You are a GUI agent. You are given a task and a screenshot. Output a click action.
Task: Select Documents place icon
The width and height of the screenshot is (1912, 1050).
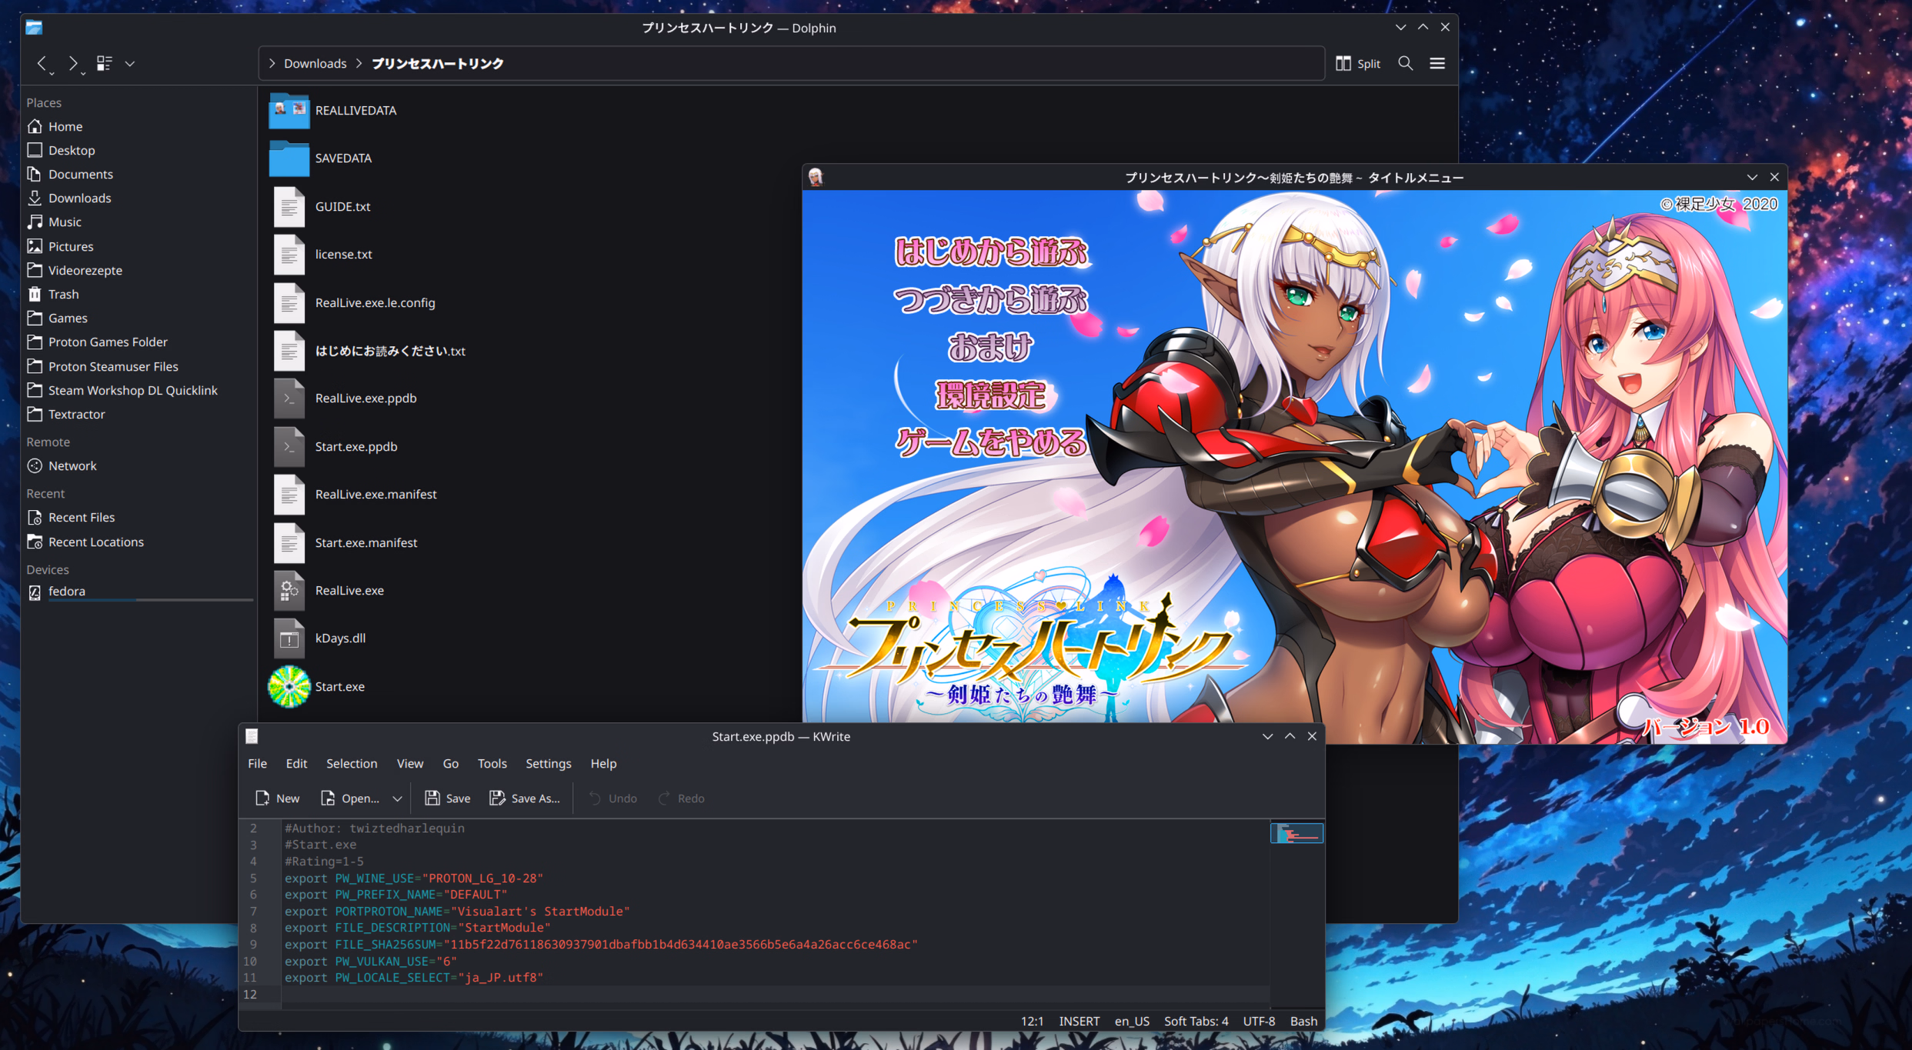35,174
